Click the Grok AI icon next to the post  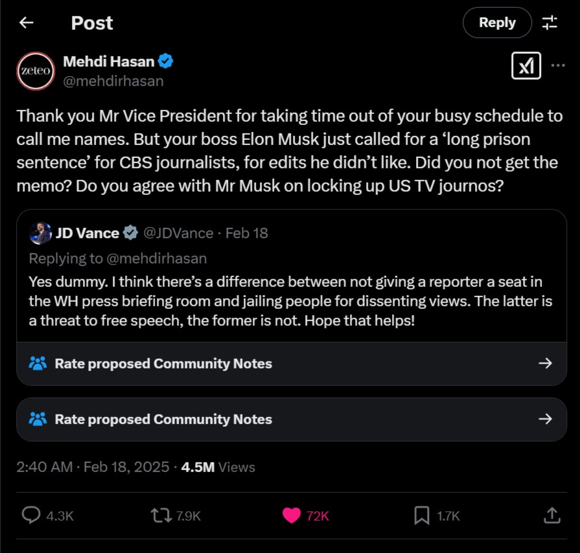click(528, 65)
